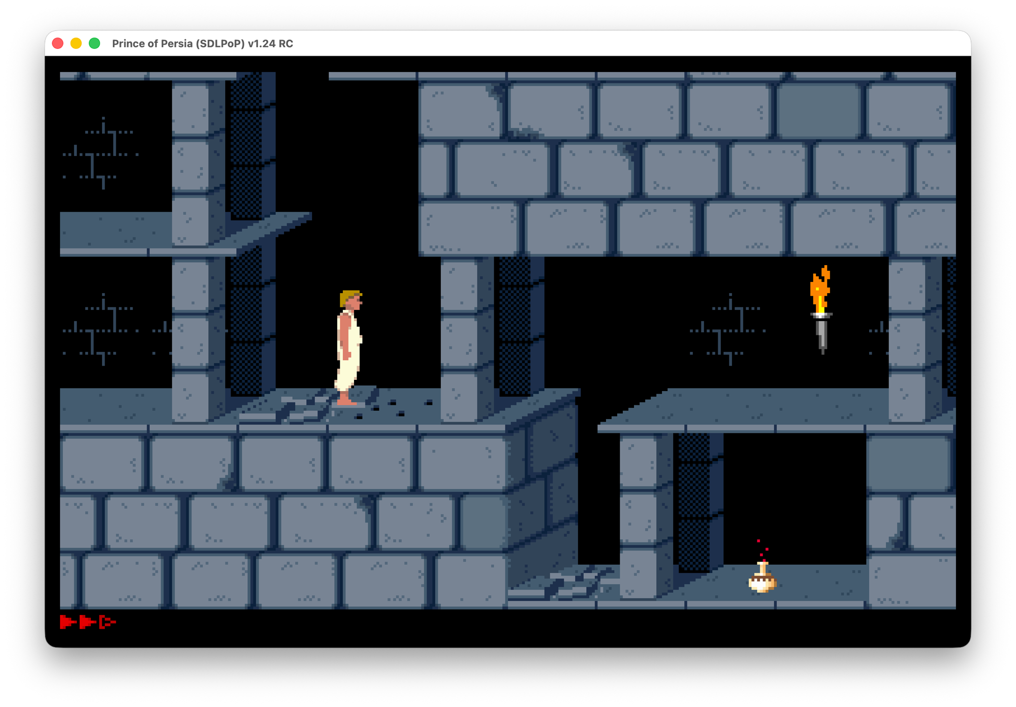Click the prince character standing on the ledge
This screenshot has height=707, width=1016.
(349, 347)
